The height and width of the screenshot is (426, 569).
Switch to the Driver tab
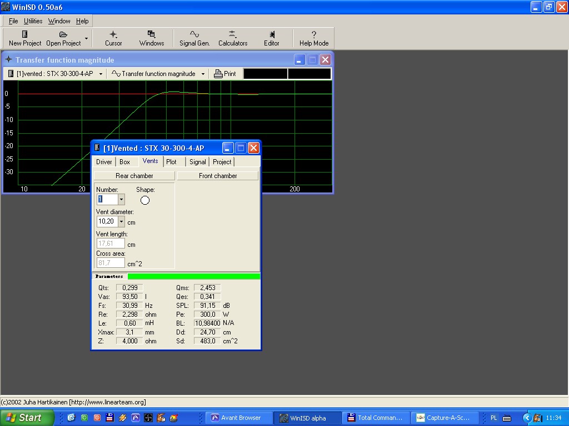(x=104, y=162)
